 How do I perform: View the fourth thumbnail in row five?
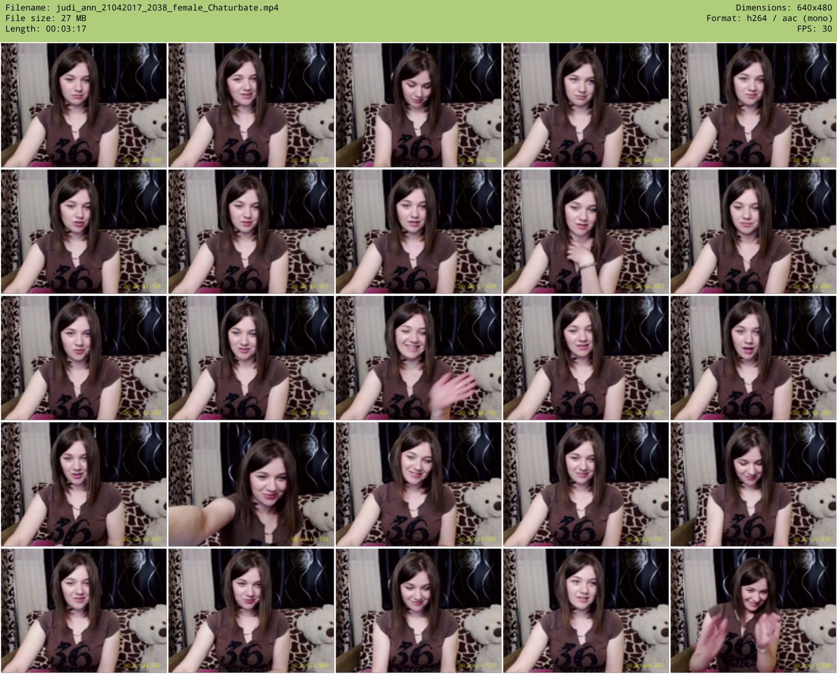[x=586, y=611]
